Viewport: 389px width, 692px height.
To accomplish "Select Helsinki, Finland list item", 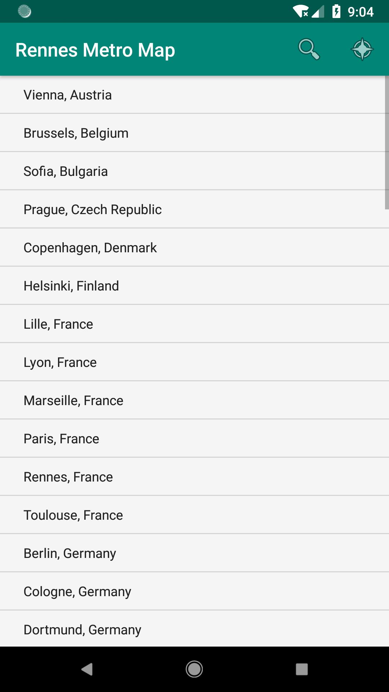I will pyautogui.click(x=194, y=286).
